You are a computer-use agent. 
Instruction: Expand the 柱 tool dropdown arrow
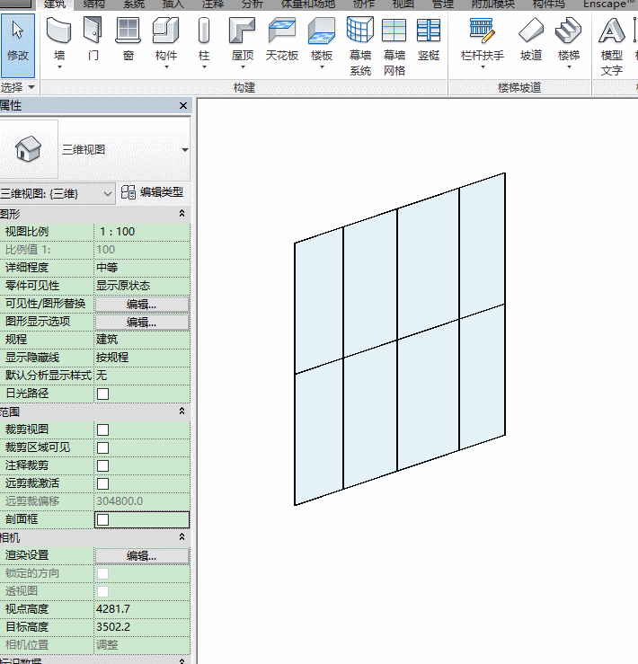(x=204, y=66)
